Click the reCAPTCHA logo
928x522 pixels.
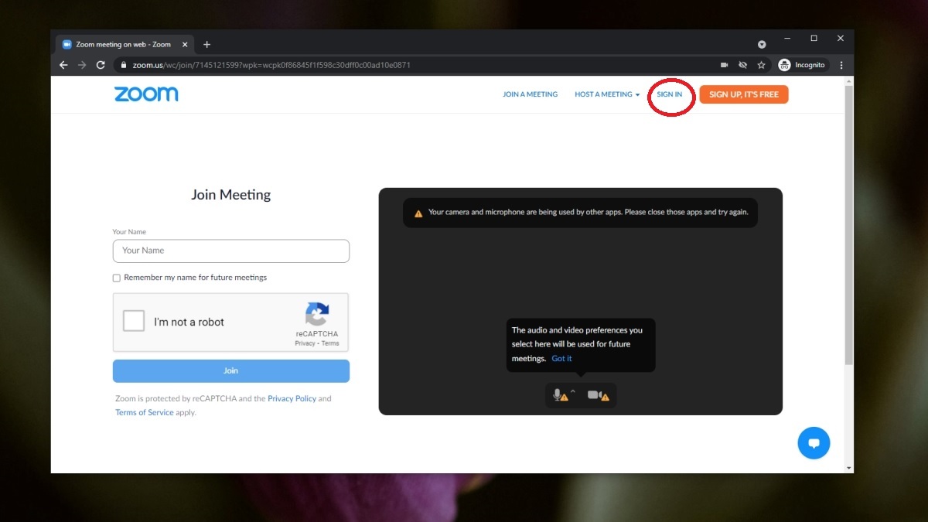(317, 315)
